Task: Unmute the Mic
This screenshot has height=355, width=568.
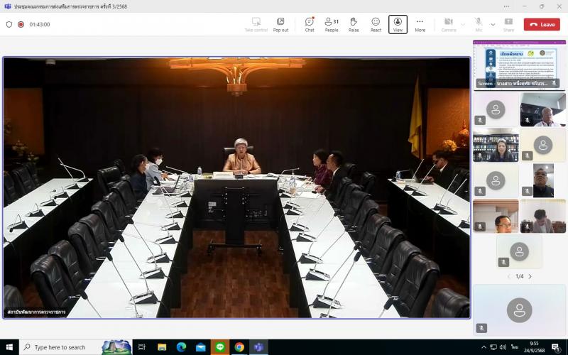Action: pyautogui.click(x=479, y=25)
